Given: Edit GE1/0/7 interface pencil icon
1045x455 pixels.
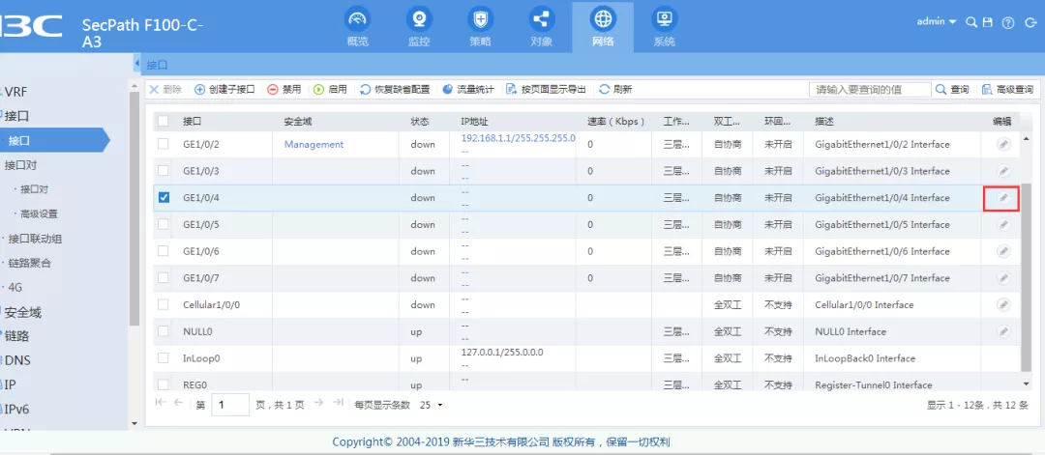Looking at the screenshot, I should pyautogui.click(x=1003, y=277).
